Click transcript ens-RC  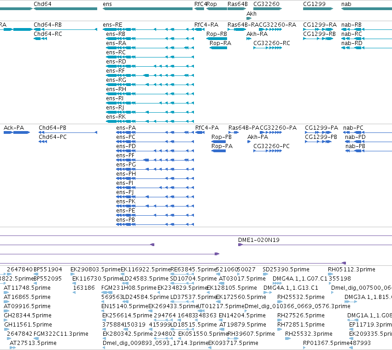[x=116, y=52]
